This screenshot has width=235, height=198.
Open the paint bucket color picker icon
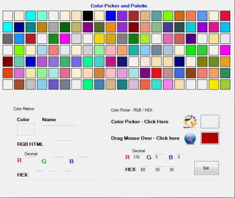tap(190, 122)
